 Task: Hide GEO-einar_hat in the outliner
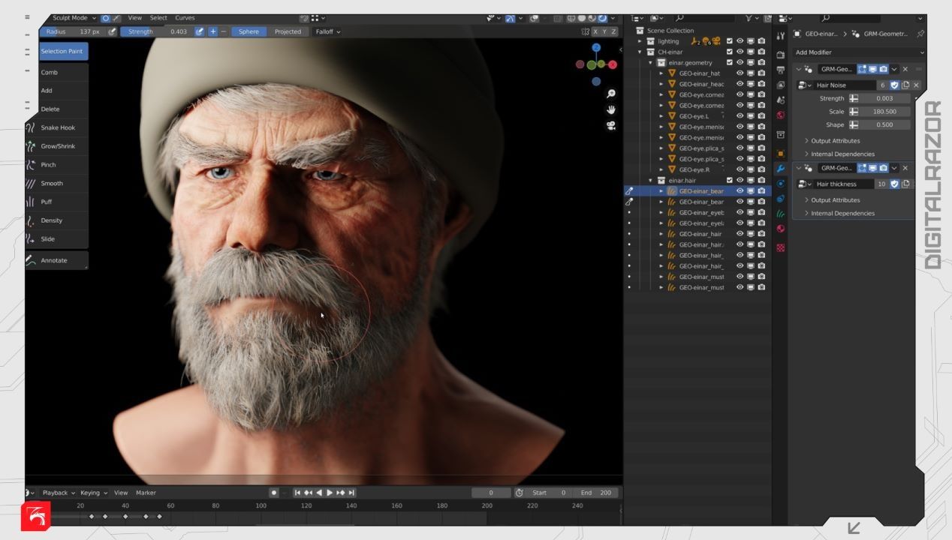pyautogui.click(x=740, y=73)
